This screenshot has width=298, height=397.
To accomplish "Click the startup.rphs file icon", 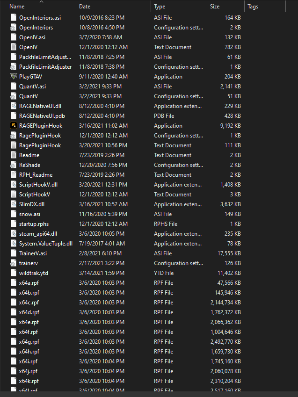I will click(14, 224).
